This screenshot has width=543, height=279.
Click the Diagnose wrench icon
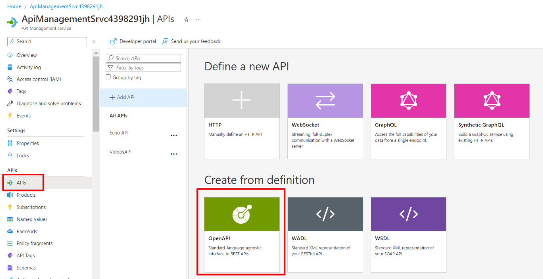click(10, 103)
